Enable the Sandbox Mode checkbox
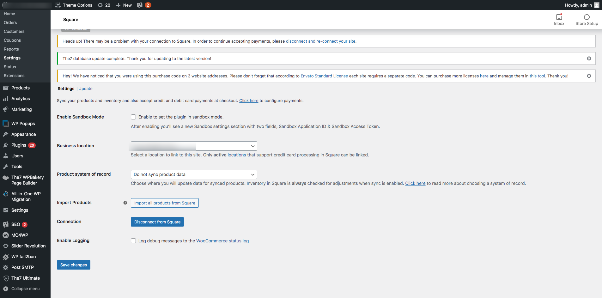Screen dimensions: 602x298 (x=133, y=117)
